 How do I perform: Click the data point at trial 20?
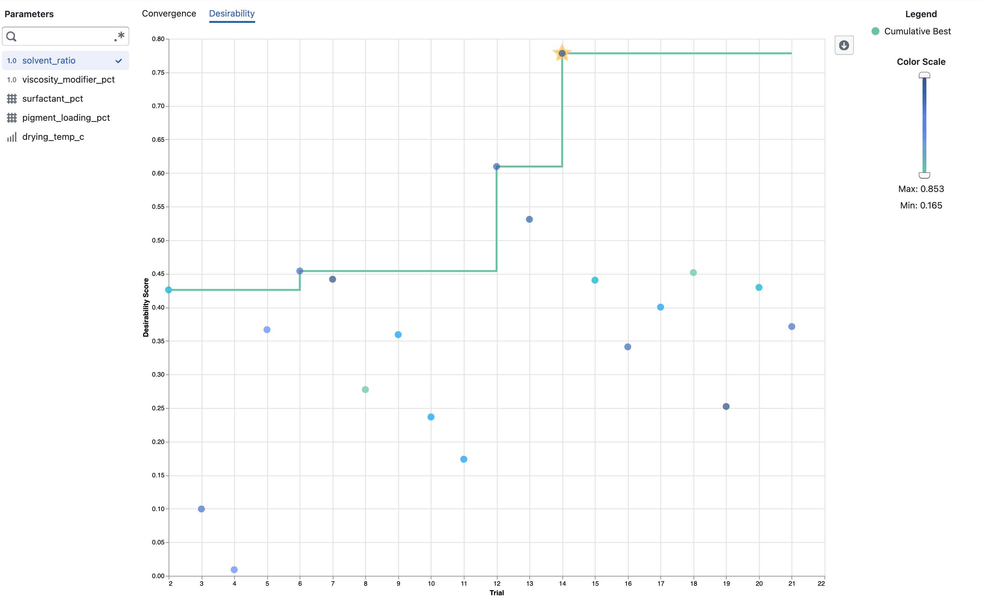[759, 287]
